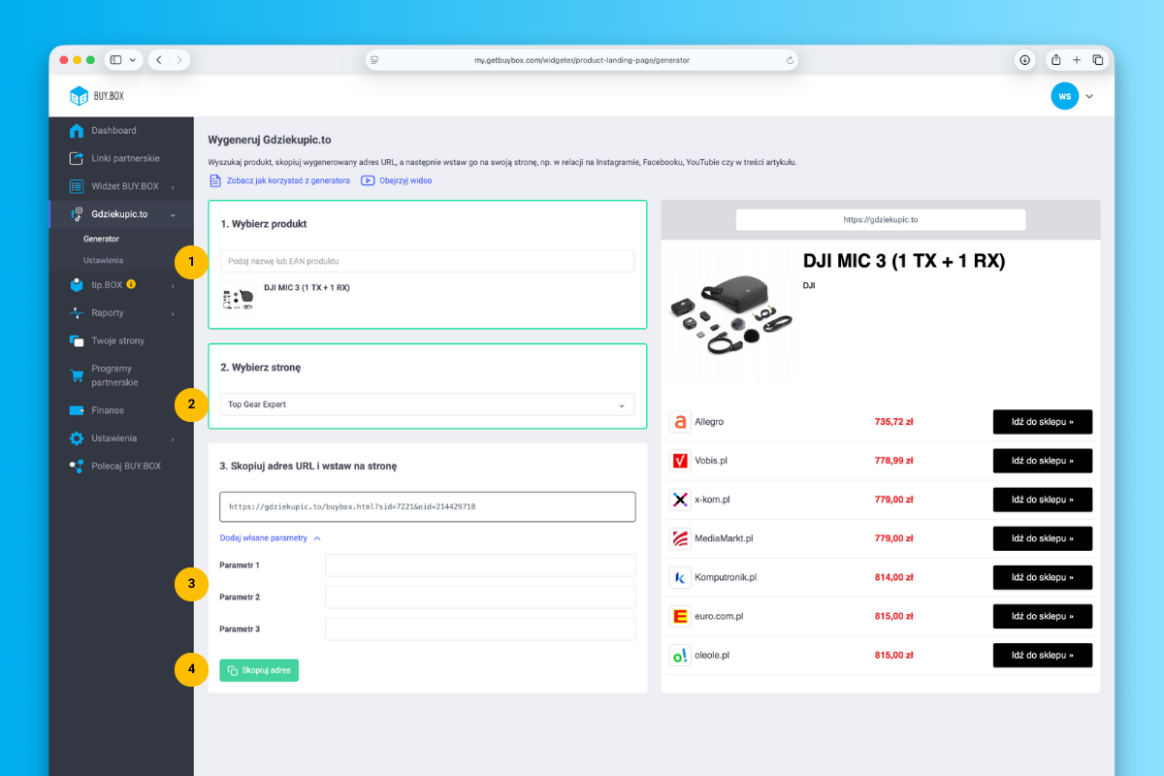Viewport: 1164px width, 776px height.
Task: Click the generated gdziekupic.to URL field
Action: tap(428, 506)
